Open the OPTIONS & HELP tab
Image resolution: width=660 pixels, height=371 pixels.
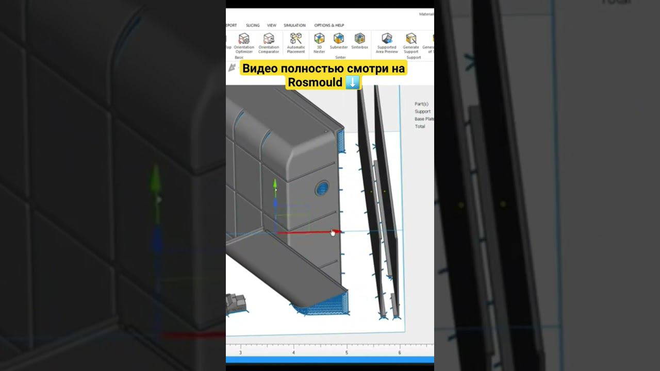(329, 25)
